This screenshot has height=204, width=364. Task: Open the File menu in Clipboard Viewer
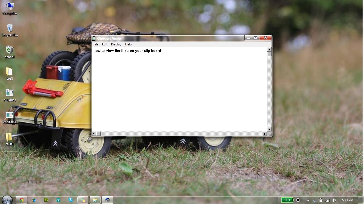pyautogui.click(x=96, y=44)
